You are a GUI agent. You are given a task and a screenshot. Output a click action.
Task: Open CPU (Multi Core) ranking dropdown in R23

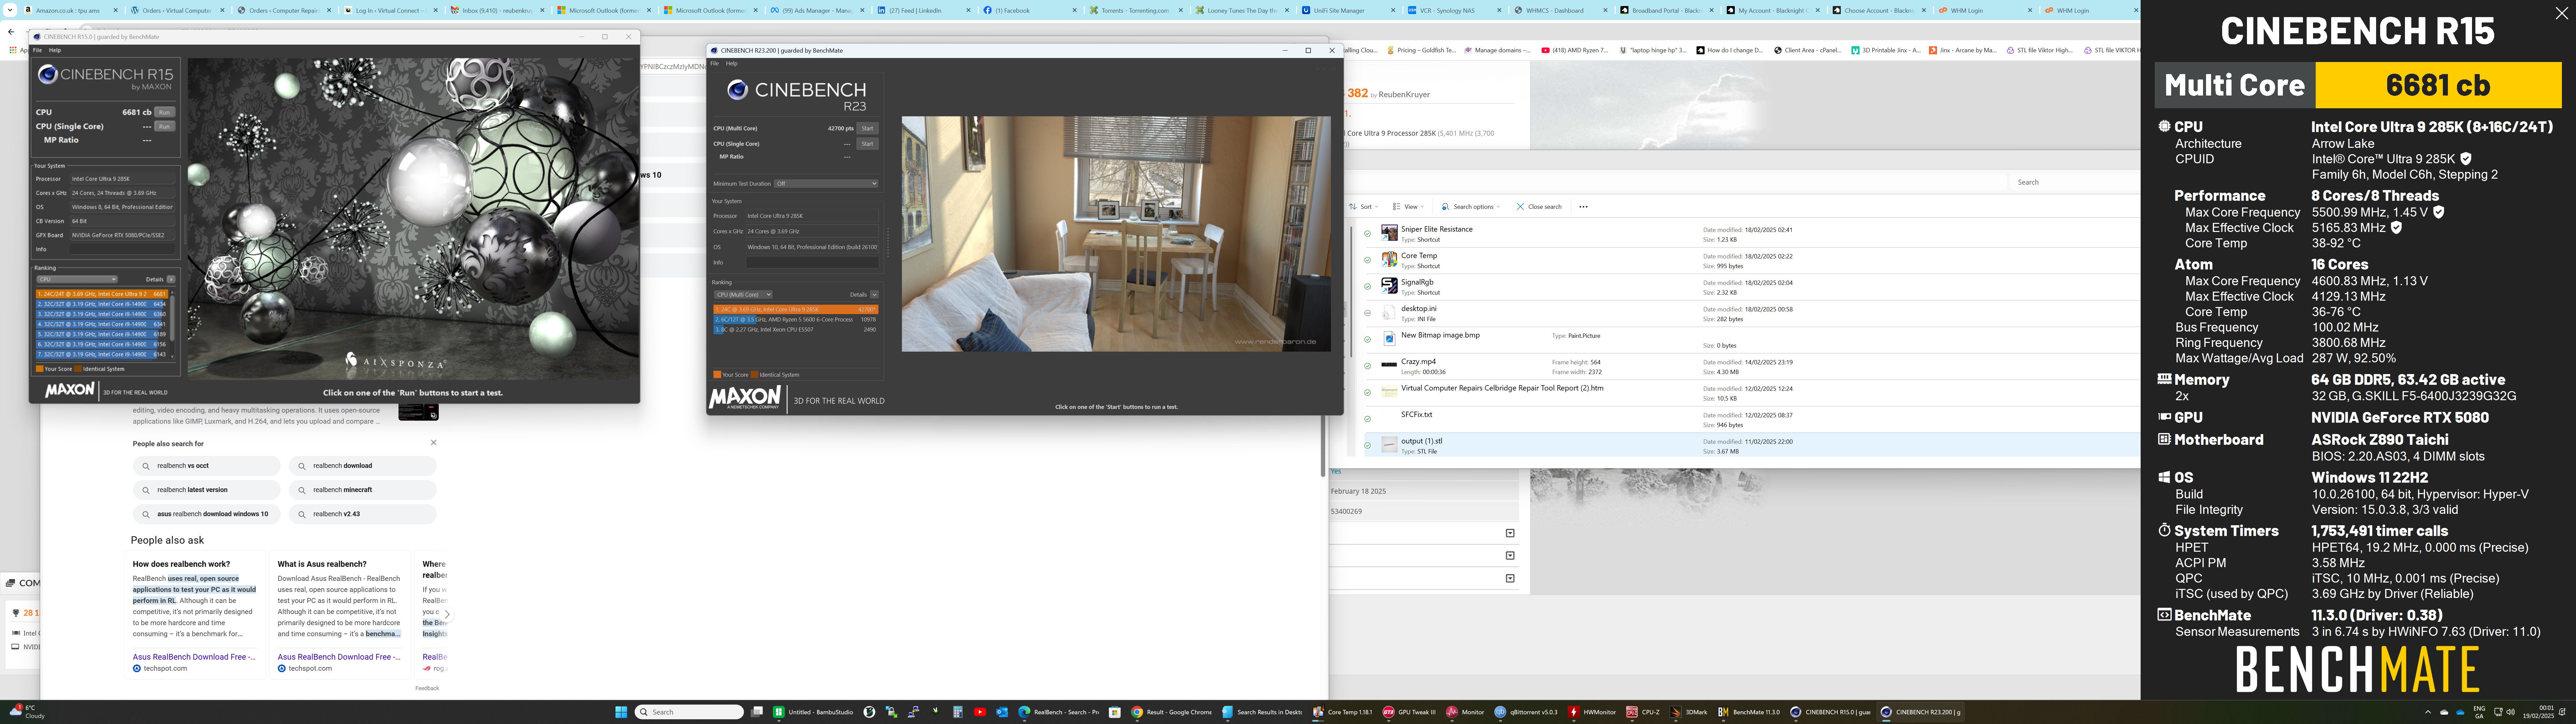(743, 295)
